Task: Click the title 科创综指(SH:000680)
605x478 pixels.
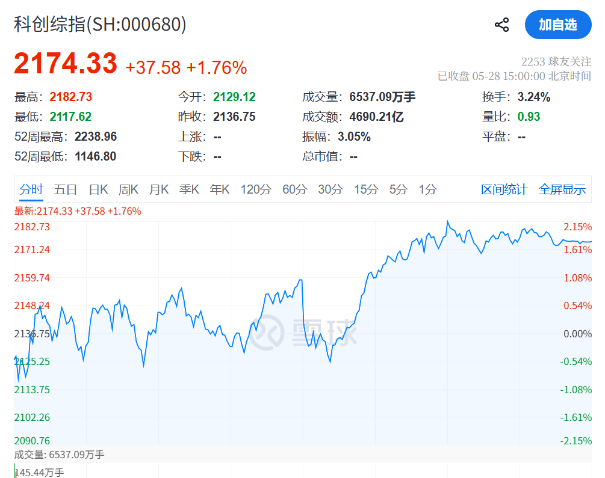Action: (100, 24)
